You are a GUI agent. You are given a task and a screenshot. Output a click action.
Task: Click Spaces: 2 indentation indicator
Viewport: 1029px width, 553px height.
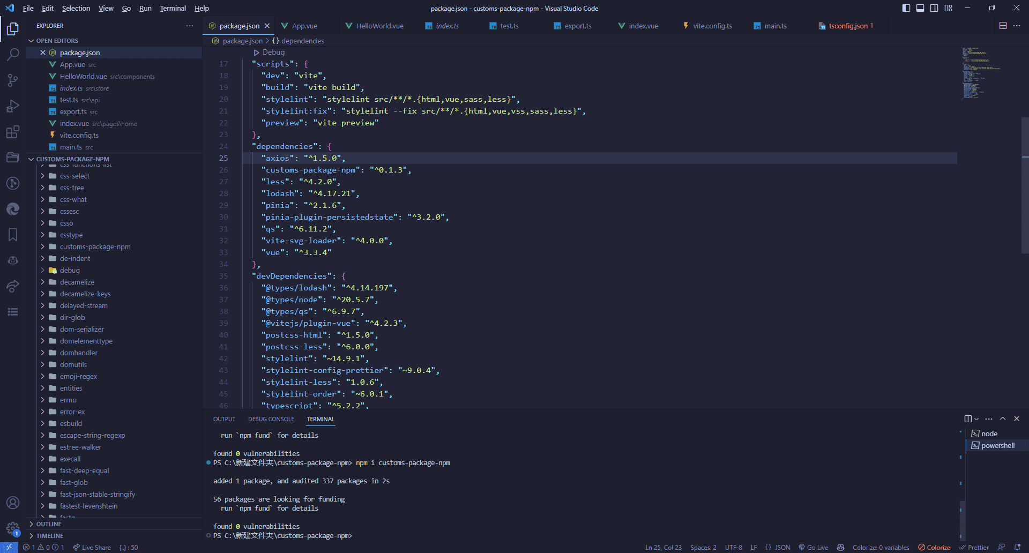click(x=703, y=547)
